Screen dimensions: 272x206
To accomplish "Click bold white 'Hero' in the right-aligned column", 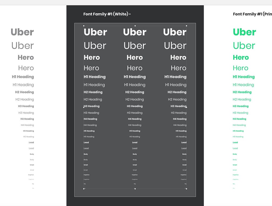I will pos(178,57).
